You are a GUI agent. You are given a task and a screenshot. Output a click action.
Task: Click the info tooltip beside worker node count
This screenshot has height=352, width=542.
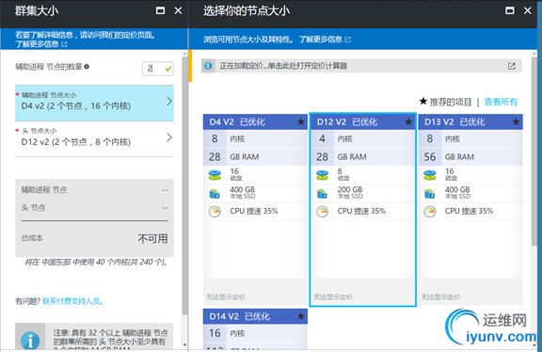point(87,67)
